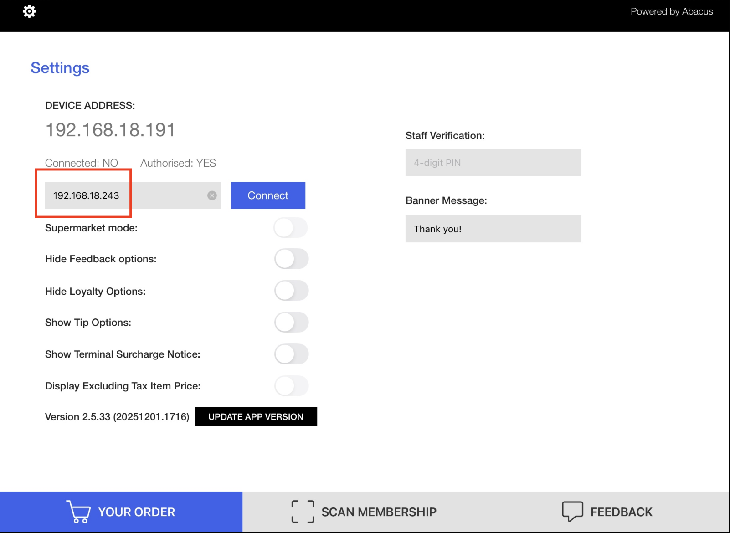Click the DEVICE ADDRESS label
Screen dimensions: 730x533
pyautogui.click(x=90, y=106)
